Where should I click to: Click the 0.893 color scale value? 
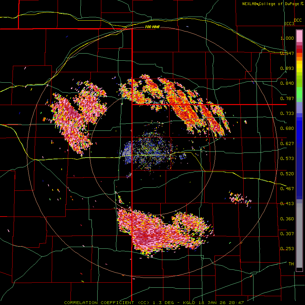click(287, 68)
